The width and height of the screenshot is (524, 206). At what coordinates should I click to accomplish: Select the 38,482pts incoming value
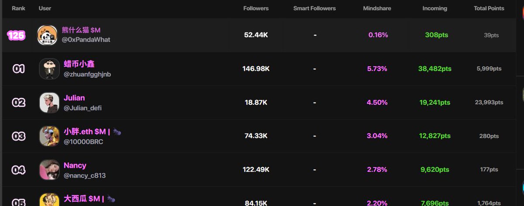[434, 69]
